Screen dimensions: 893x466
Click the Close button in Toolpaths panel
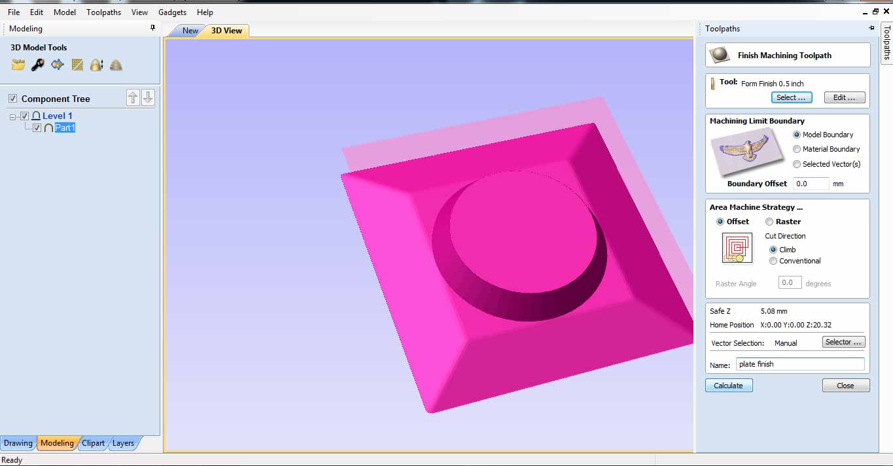[845, 386]
